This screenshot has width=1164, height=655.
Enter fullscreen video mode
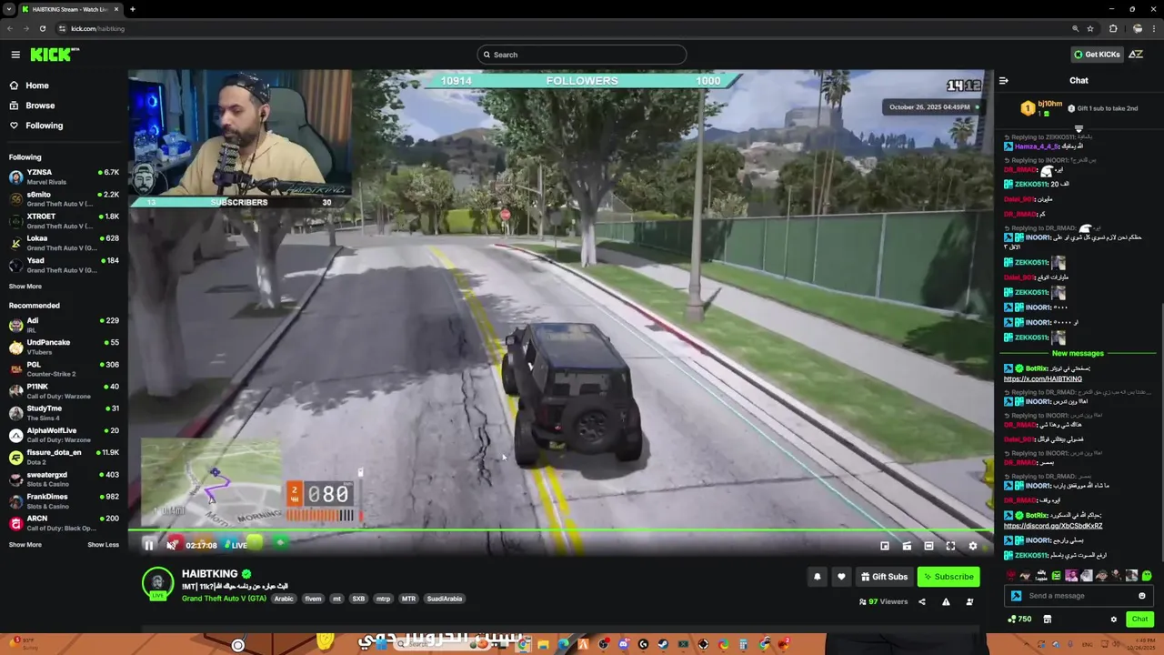pos(950,546)
